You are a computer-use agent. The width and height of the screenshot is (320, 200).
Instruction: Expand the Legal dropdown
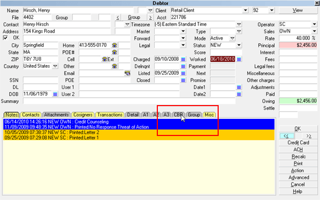183,45
